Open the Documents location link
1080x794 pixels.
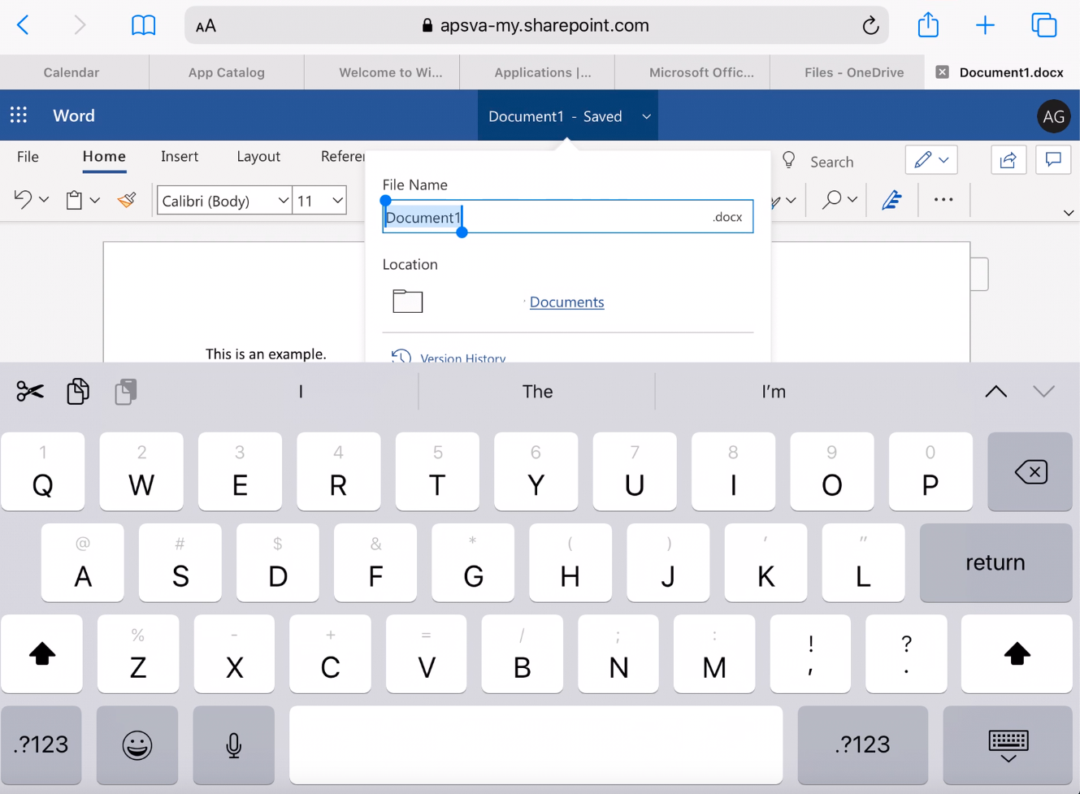click(x=566, y=302)
